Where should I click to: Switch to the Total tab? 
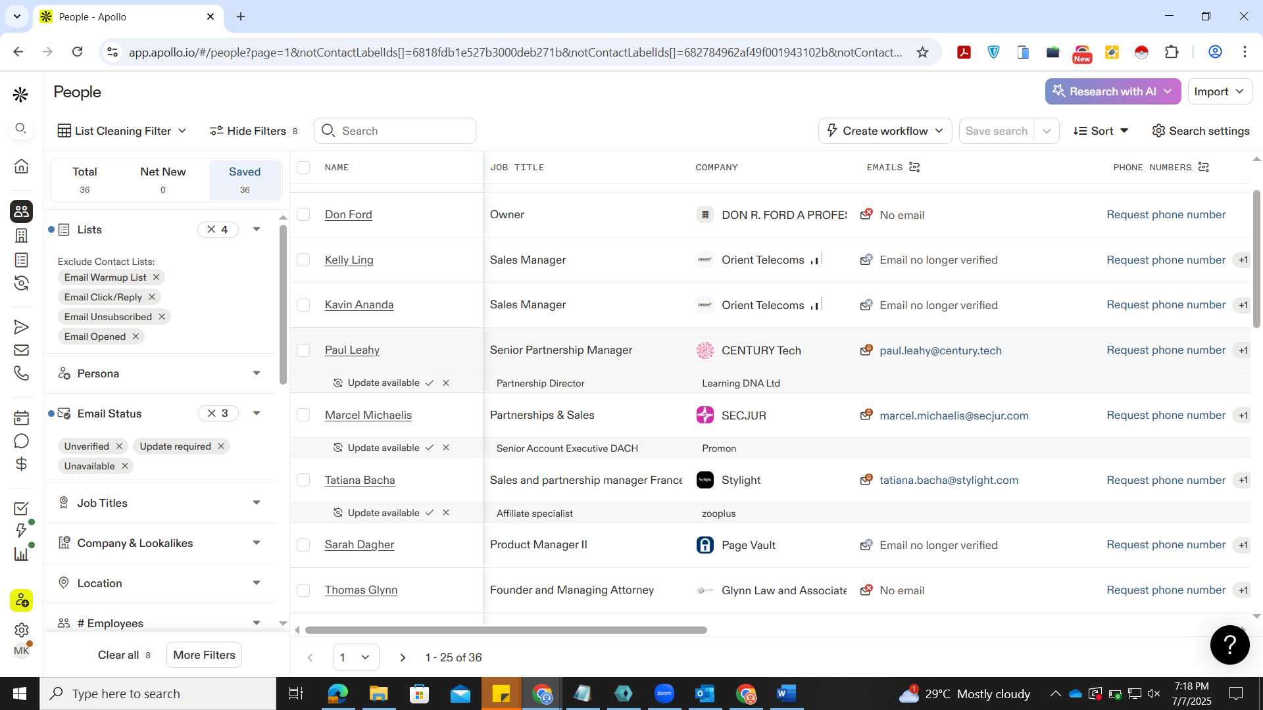point(84,179)
